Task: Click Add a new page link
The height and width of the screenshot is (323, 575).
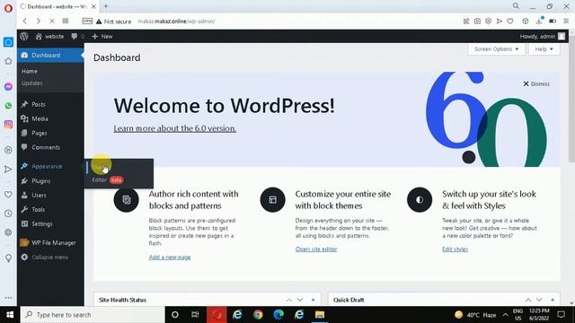Action: coord(170,258)
